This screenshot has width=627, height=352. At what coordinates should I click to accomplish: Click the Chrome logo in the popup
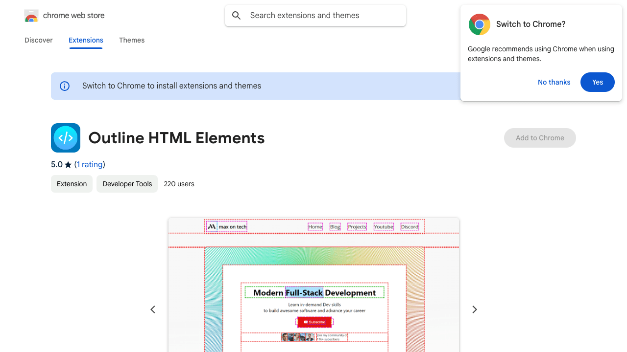pyautogui.click(x=480, y=24)
